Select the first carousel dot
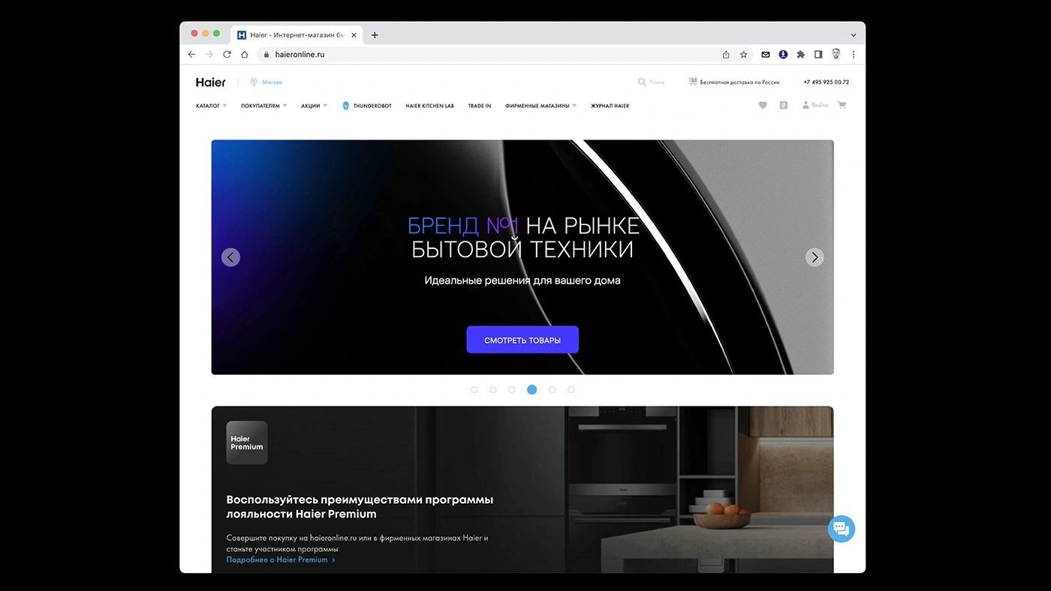 (x=474, y=390)
